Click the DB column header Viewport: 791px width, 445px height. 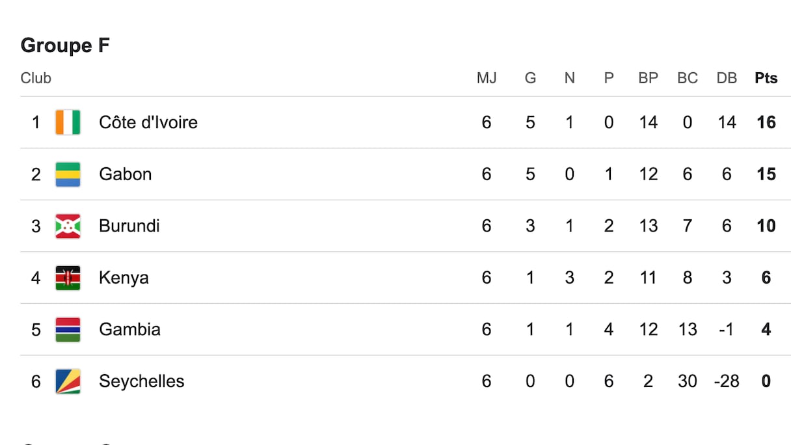[727, 78]
